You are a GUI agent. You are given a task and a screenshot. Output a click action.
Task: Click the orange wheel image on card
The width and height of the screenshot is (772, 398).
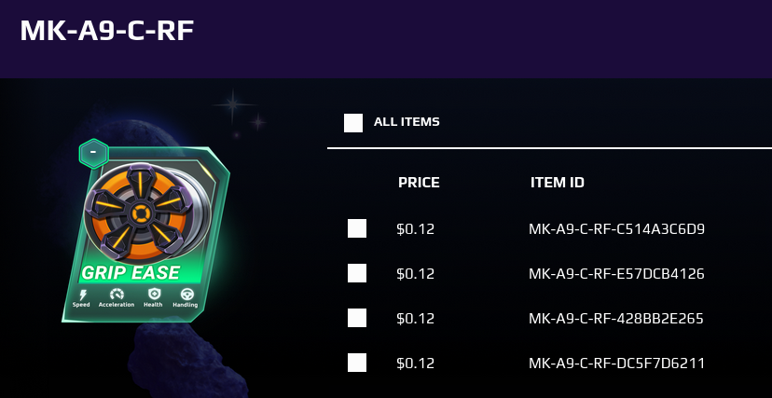[x=147, y=213]
